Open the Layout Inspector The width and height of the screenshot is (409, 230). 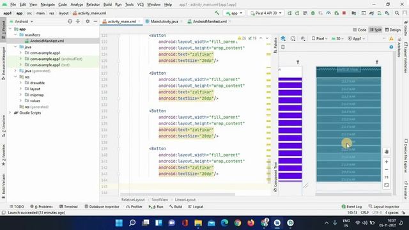383,206
